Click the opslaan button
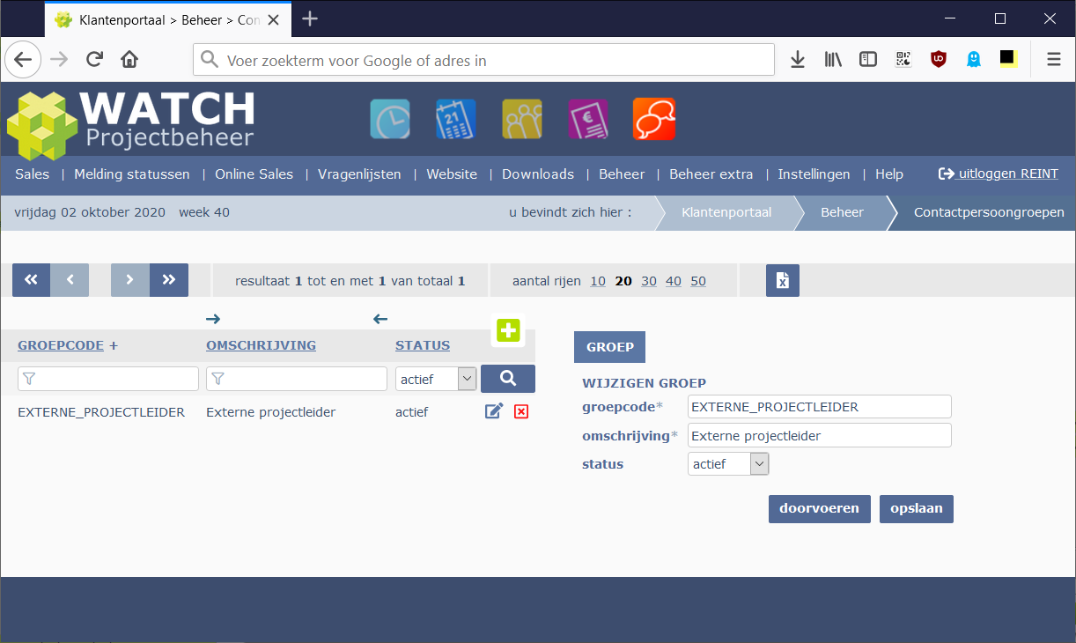The height and width of the screenshot is (643, 1076). tap(916, 509)
